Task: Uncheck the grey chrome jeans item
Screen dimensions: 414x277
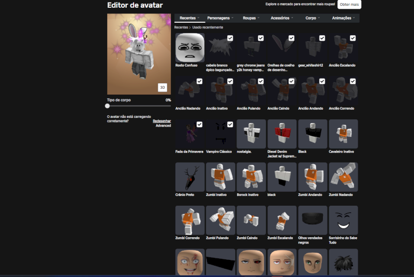Action: pos(261,38)
